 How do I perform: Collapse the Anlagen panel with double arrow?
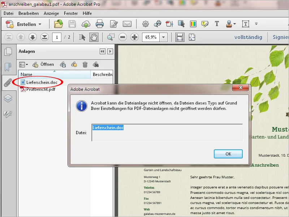[103, 51]
